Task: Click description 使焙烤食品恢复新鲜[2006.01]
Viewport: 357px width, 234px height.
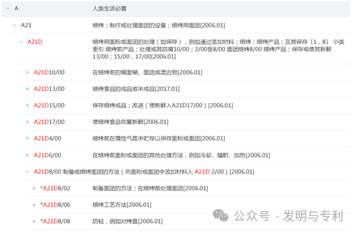Action: pyautogui.click(x=131, y=122)
